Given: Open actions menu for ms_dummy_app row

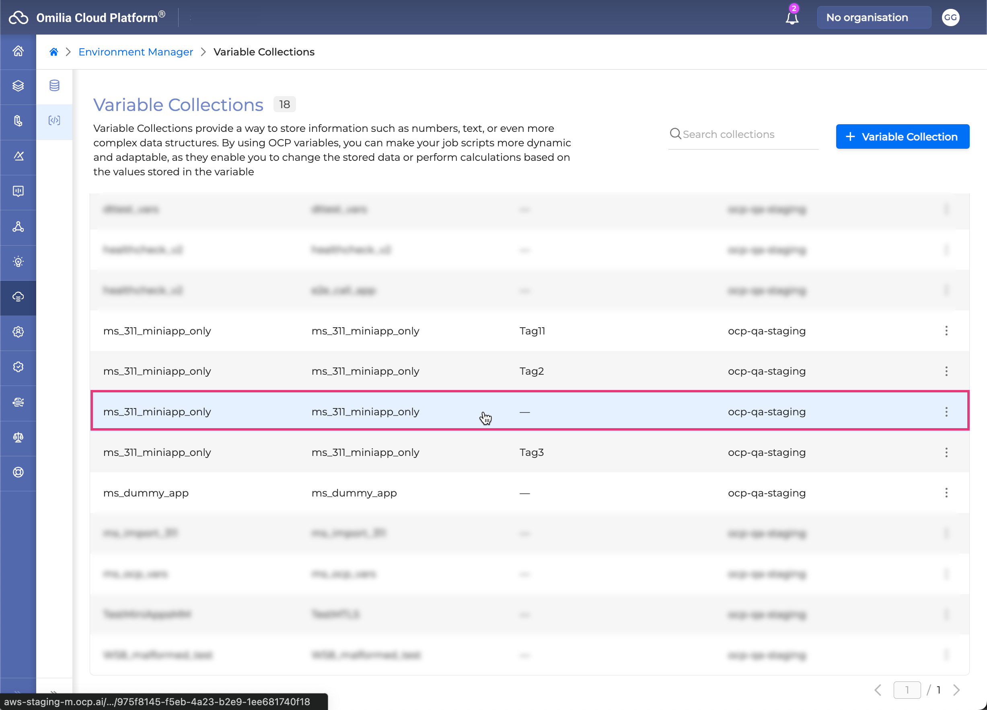Looking at the screenshot, I should tap(946, 493).
